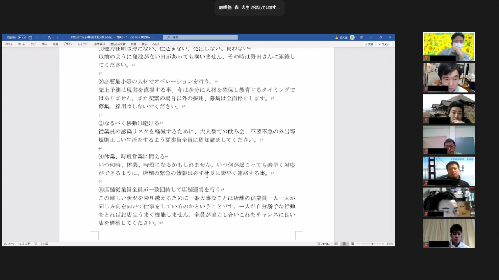The width and height of the screenshot is (499, 280).
Task: Switch to the レイアウト (Layout) tab
Action: pyautogui.click(x=83, y=44)
